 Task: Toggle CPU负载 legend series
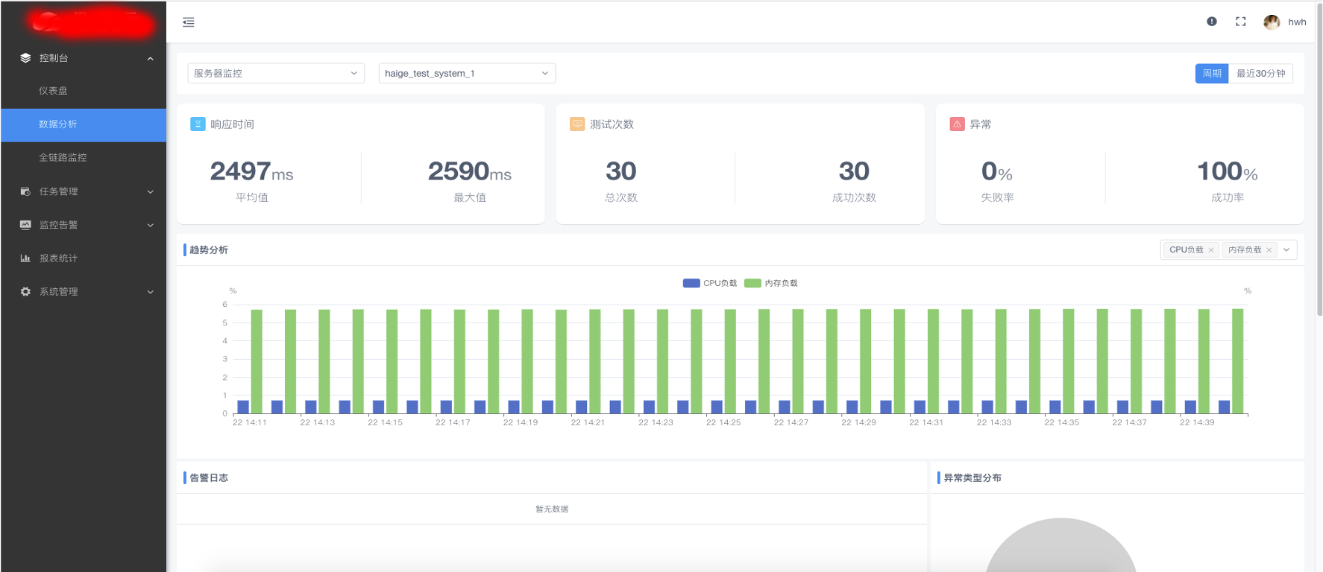(710, 283)
